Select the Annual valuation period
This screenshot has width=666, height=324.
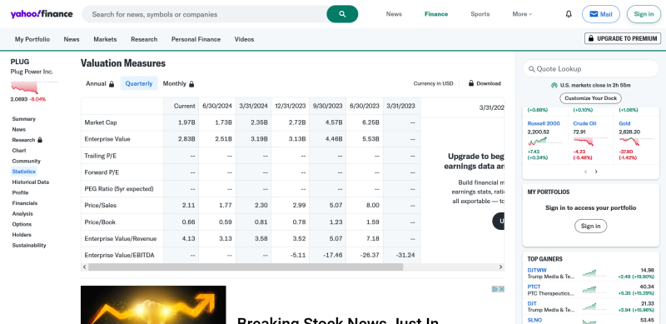tap(100, 84)
